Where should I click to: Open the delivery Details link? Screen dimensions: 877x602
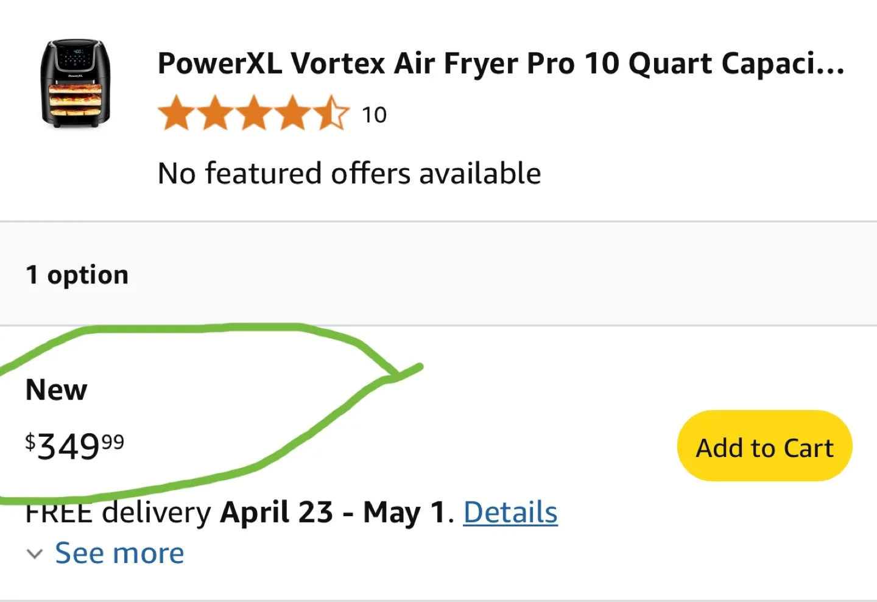tap(510, 512)
